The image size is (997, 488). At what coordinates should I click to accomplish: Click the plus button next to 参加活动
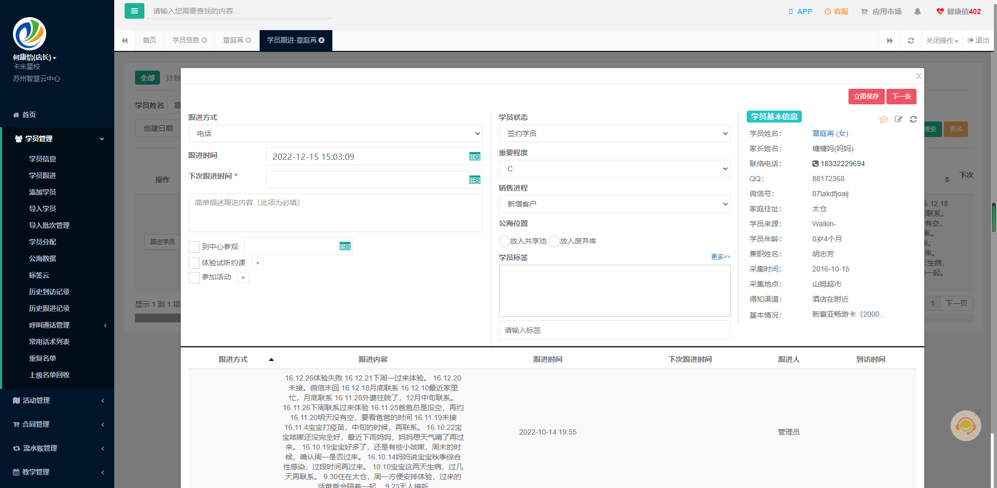(243, 278)
